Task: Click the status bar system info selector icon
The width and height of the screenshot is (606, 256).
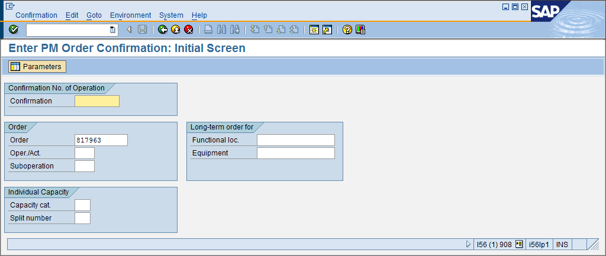Action: [x=519, y=244]
